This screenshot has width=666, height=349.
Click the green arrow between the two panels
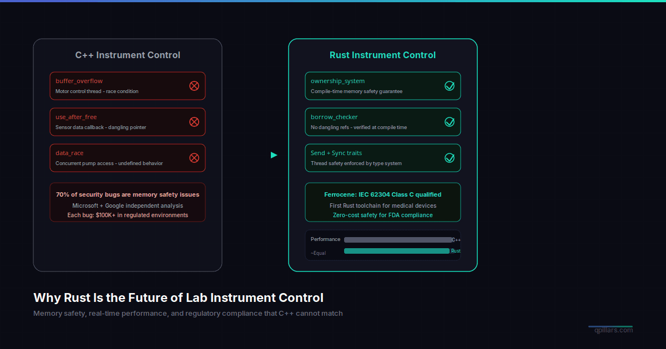(x=274, y=155)
